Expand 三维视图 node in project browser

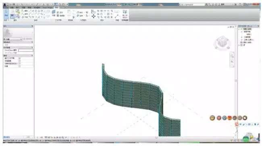(241, 37)
